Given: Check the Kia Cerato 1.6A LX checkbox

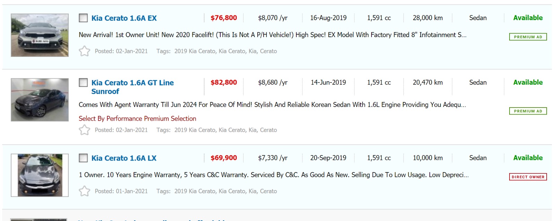Looking at the screenshot, I should tap(83, 158).
